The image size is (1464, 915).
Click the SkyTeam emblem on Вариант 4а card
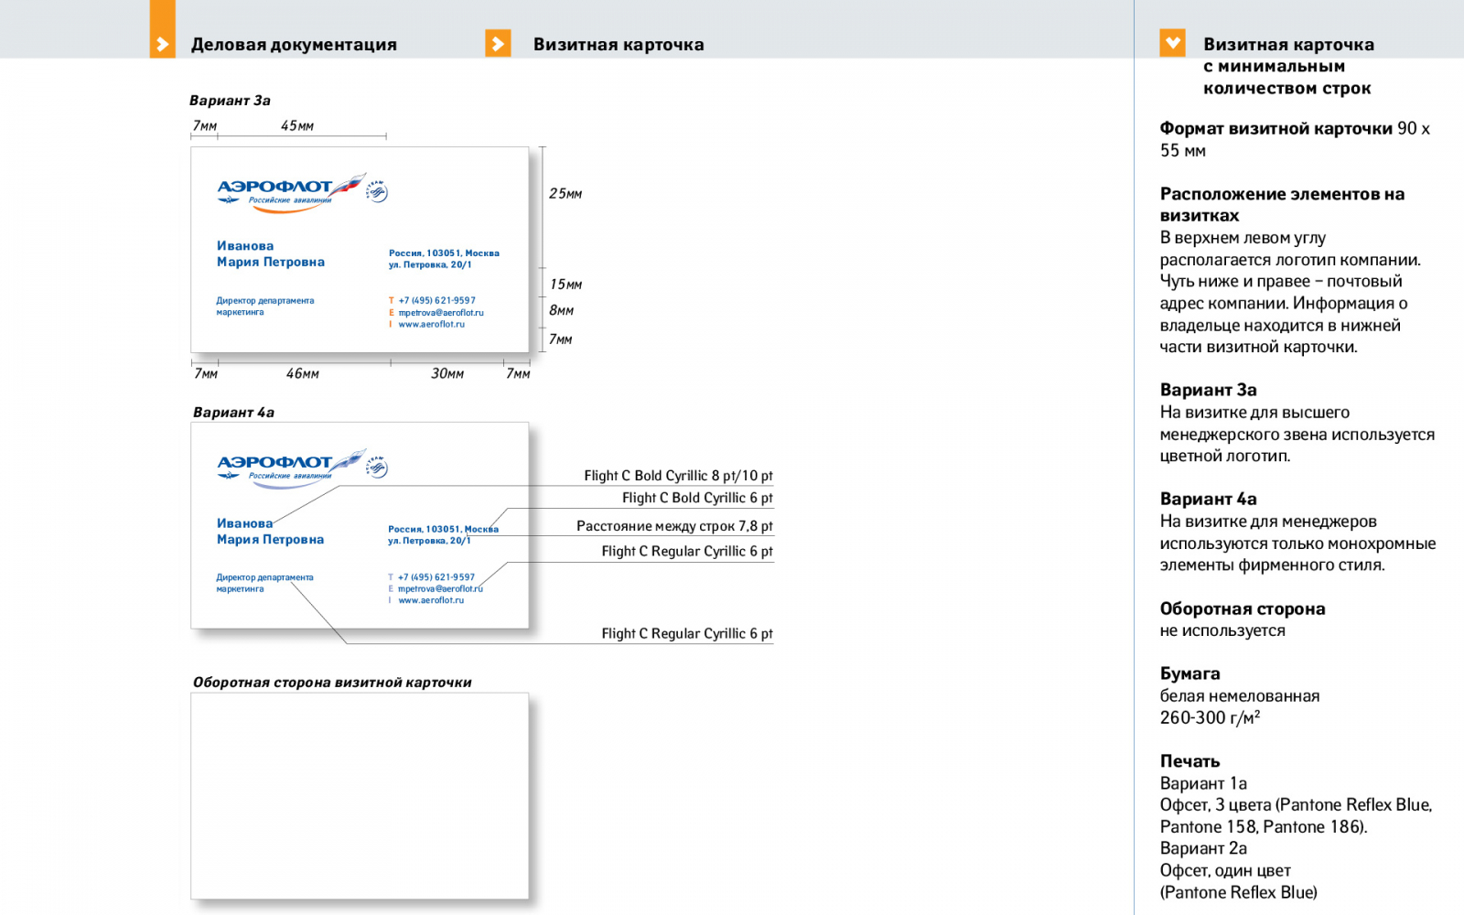pyautogui.click(x=377, y=468)
